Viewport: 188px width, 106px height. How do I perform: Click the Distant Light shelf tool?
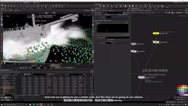click(x=121, y=6)
